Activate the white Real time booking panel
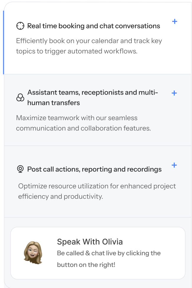Screen dimensions: 192x288 (x=97, y=64)
